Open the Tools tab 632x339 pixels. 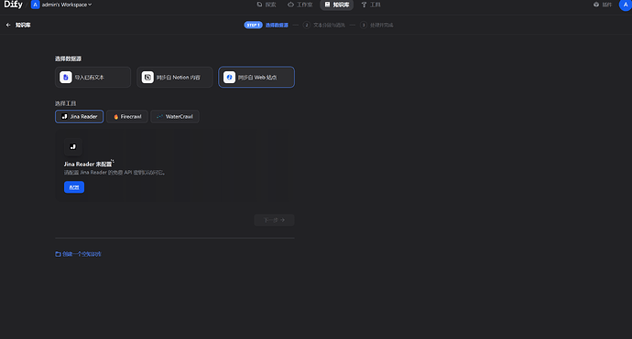(x=371, y=5)
